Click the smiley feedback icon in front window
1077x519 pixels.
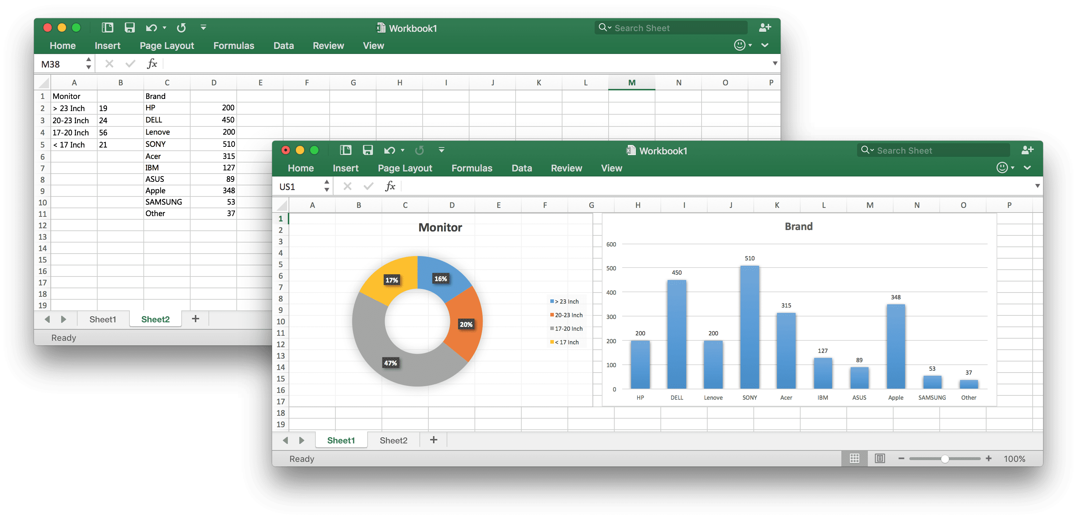tap(1002, 168)
